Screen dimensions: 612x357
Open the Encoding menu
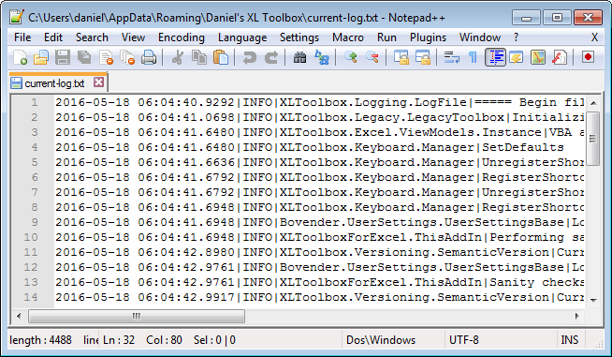[182, 37]
